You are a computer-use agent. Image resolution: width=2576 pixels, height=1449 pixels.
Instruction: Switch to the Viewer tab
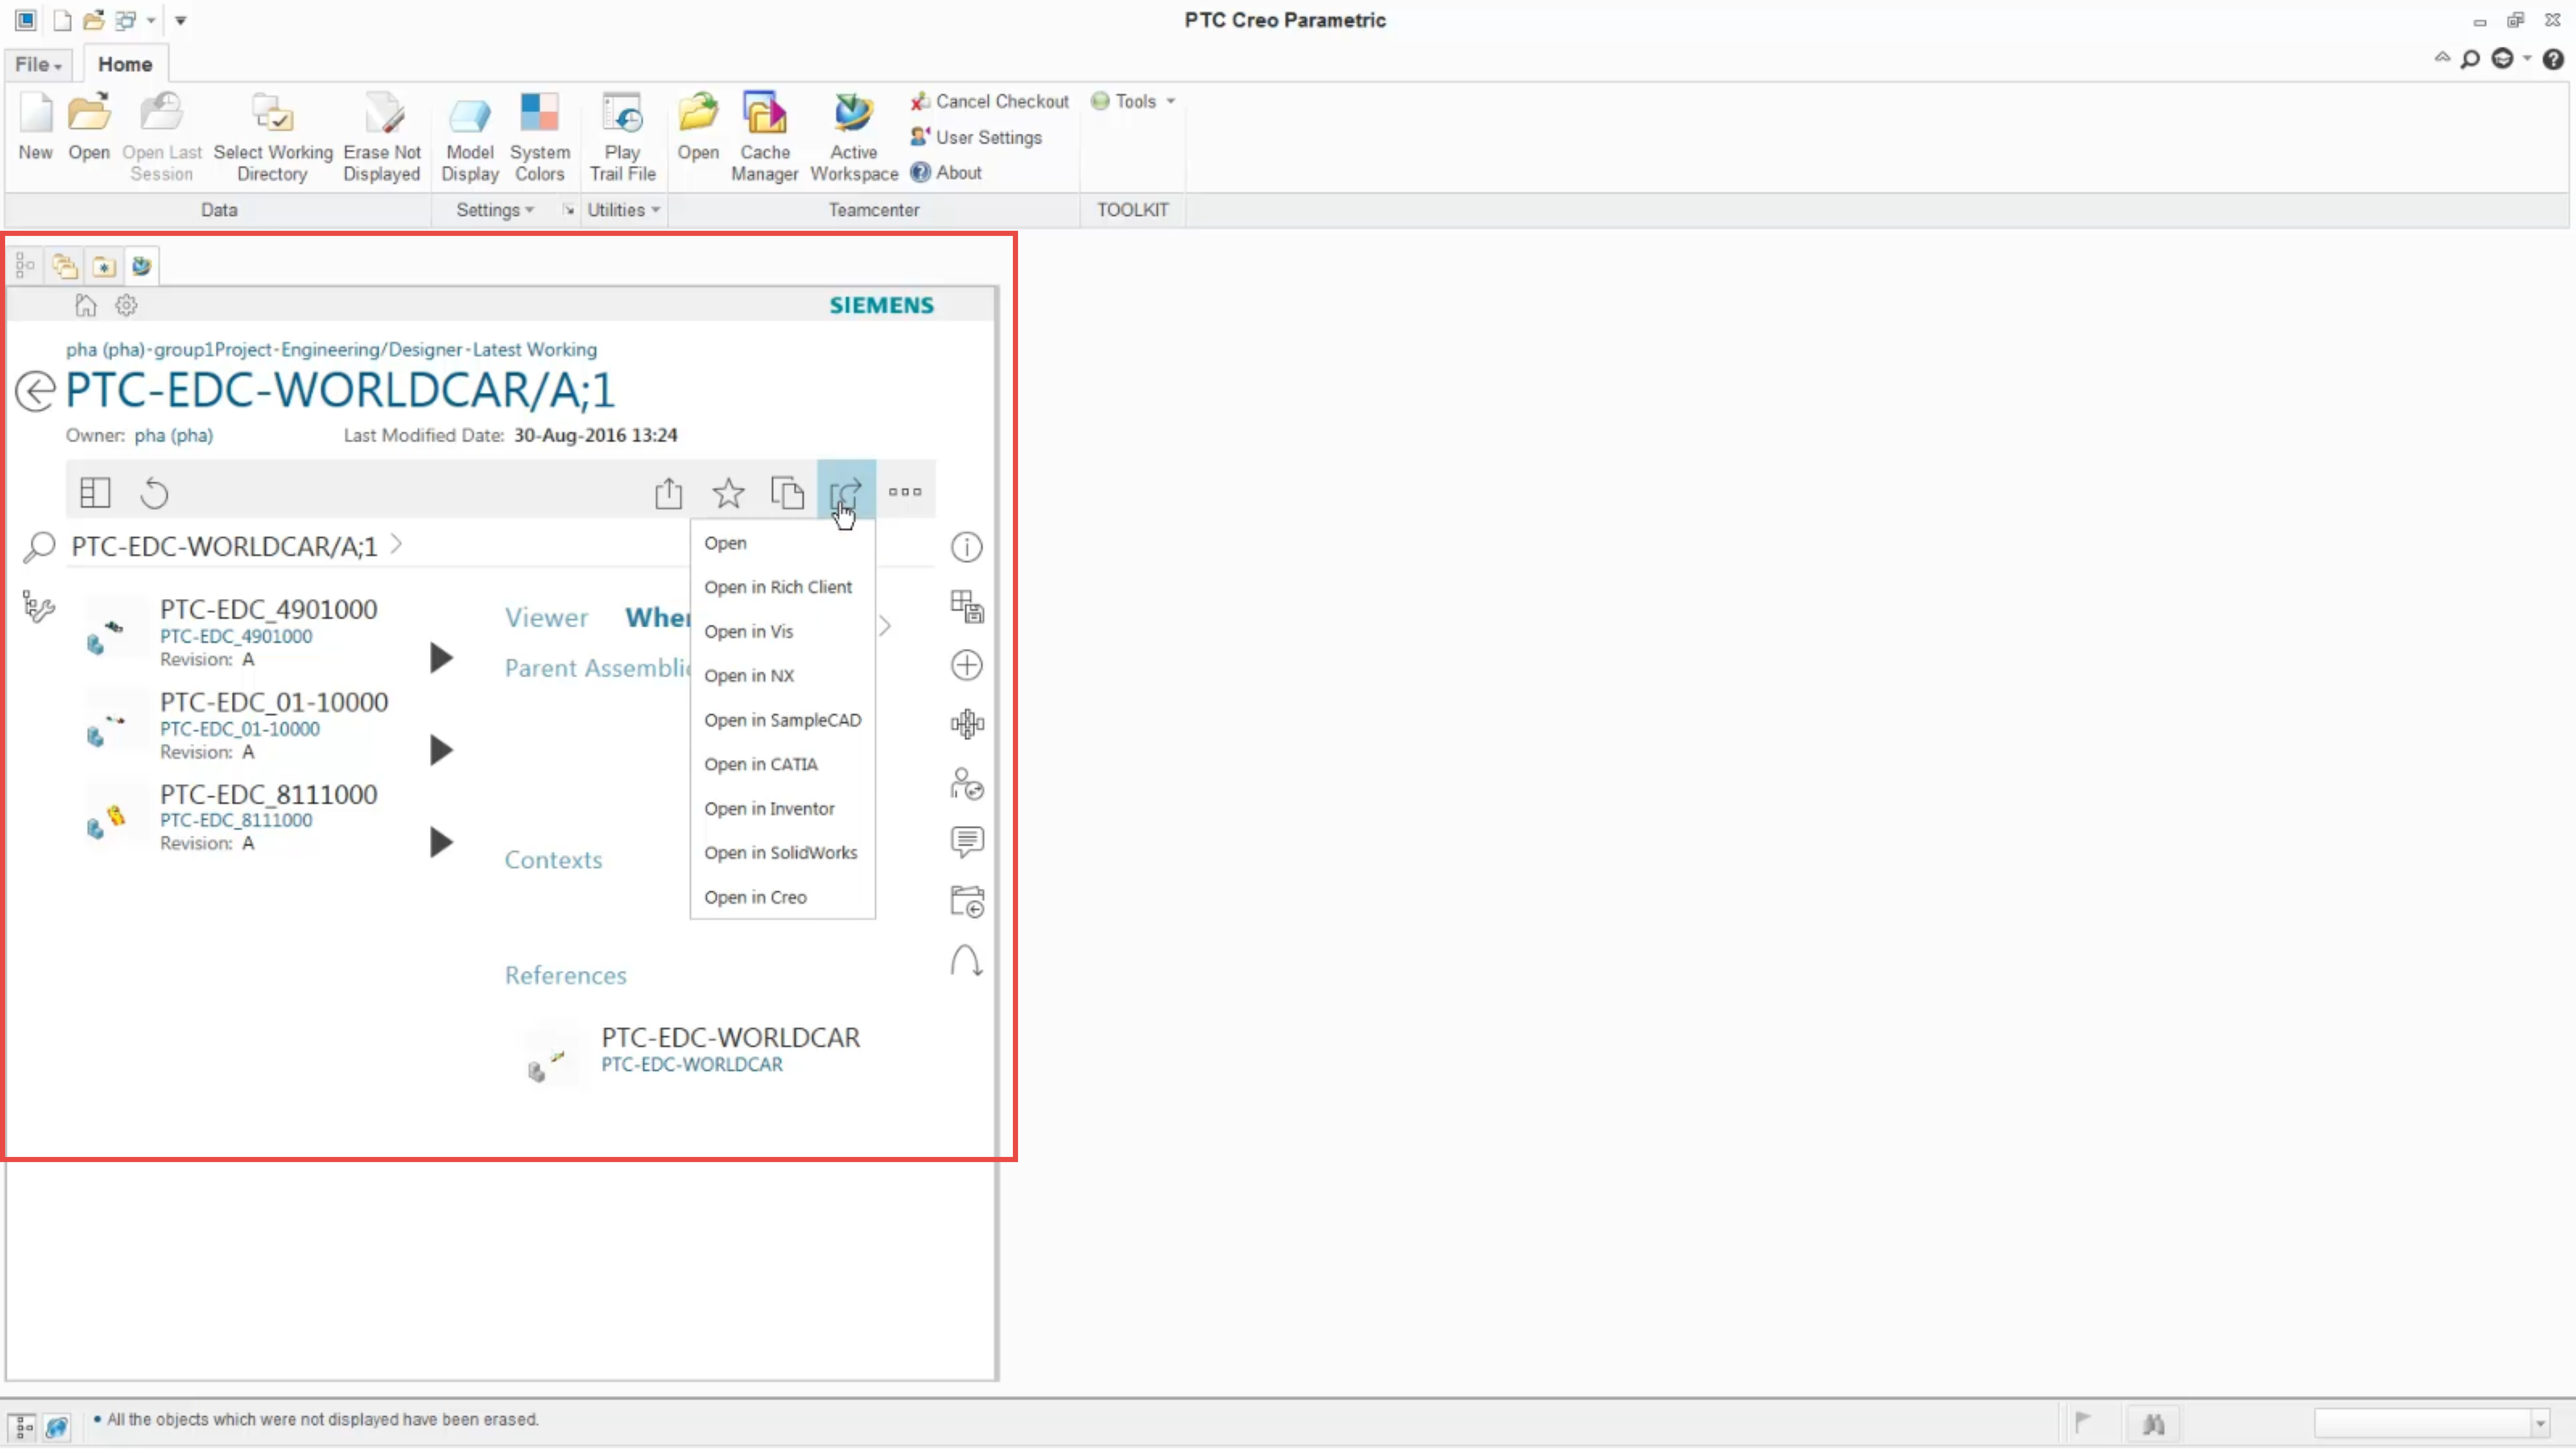coord(546,617)
